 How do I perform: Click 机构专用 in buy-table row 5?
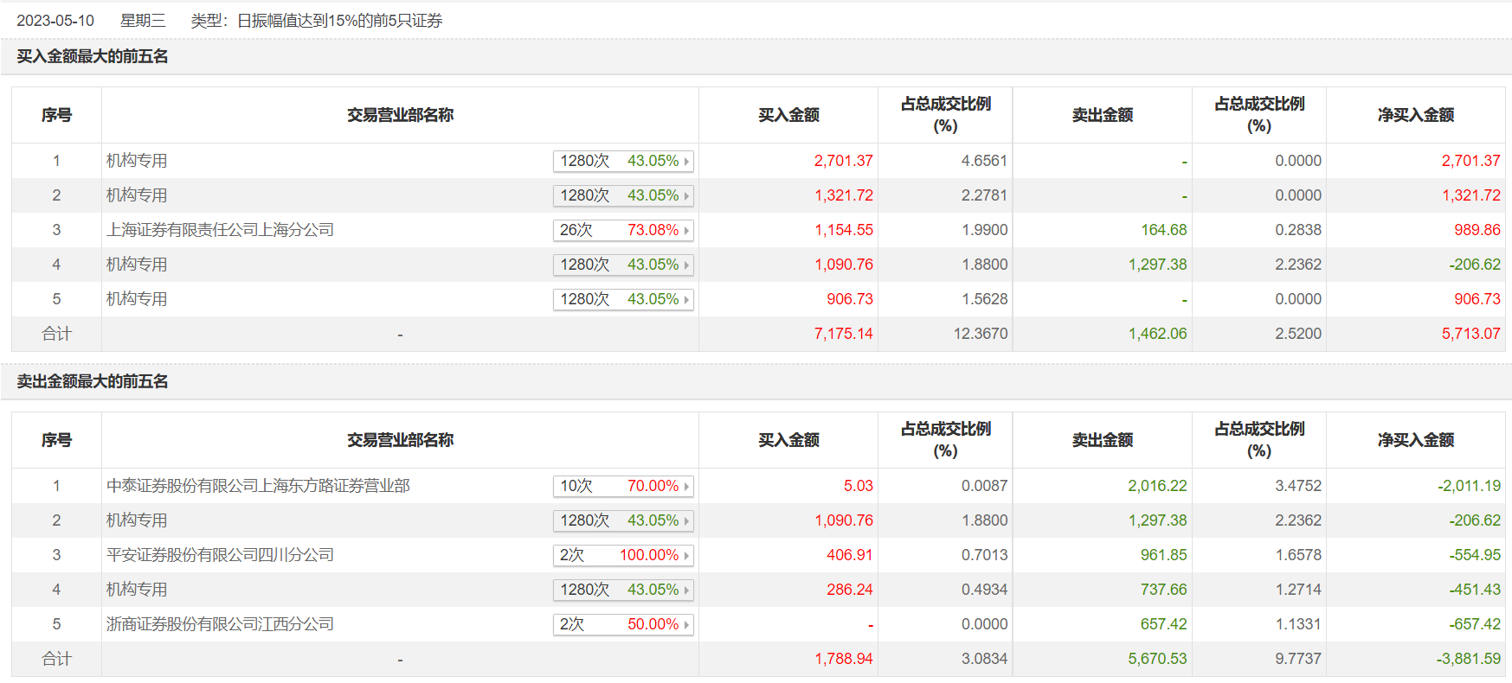point(137,299)
